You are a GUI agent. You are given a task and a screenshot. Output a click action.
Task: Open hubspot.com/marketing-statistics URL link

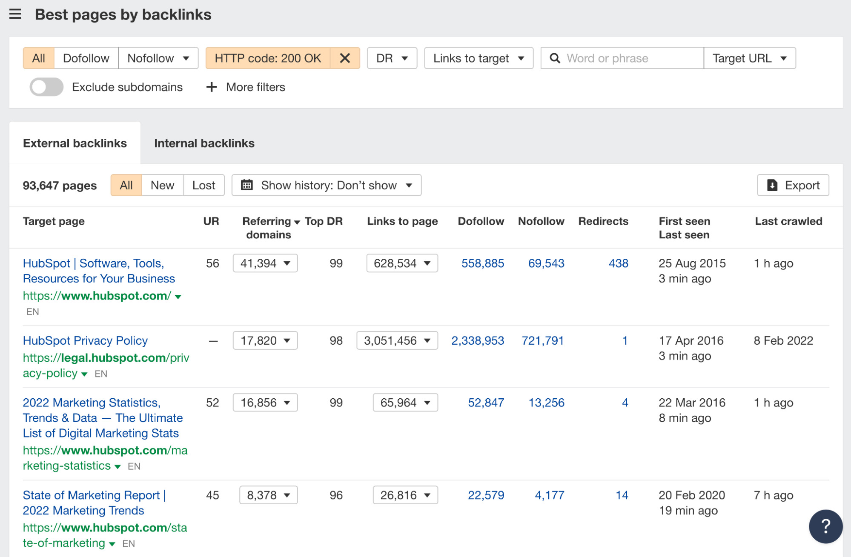tap(105, 458)
